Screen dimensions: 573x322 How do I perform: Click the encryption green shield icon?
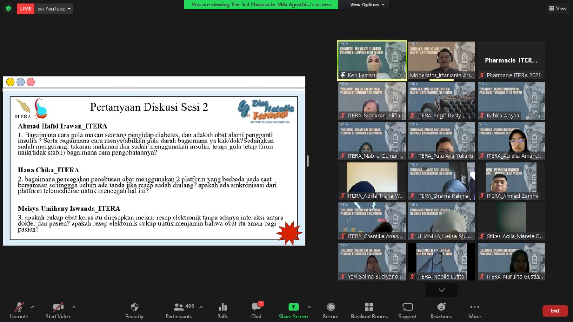(9, 9)
